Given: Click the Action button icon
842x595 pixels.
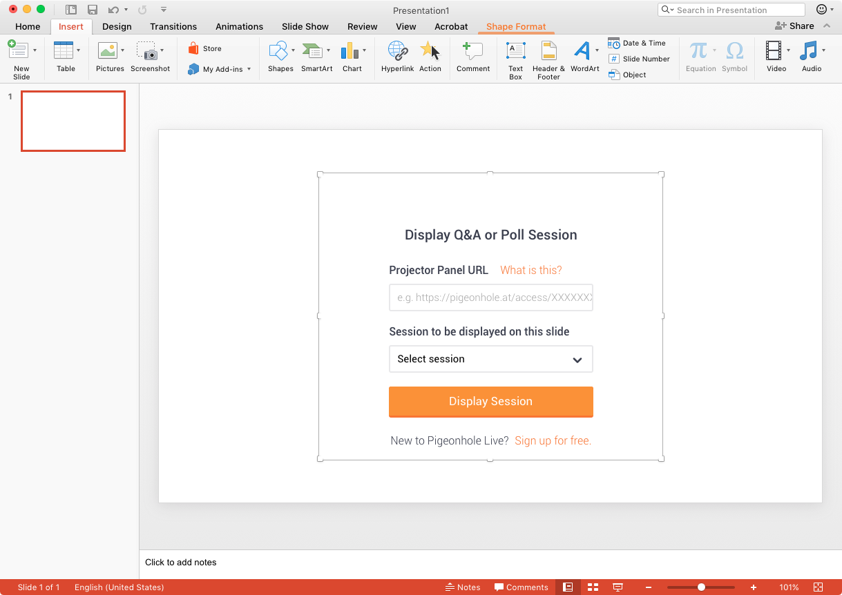Looking at the screenshot, I should pos(430,50).
